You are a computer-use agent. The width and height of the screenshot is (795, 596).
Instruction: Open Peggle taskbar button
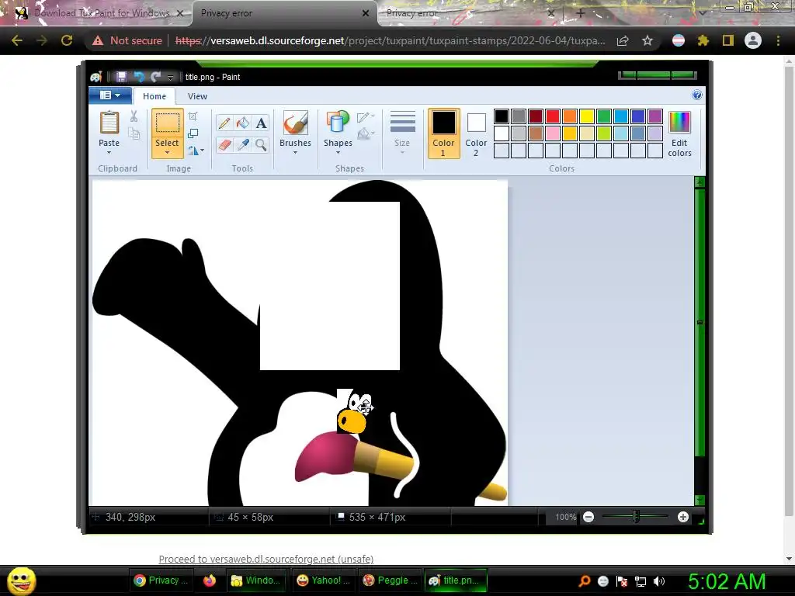coord(390,580)
